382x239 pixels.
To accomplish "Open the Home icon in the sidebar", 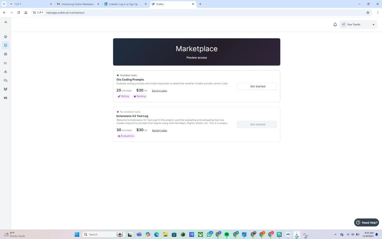I will [5, 36].
